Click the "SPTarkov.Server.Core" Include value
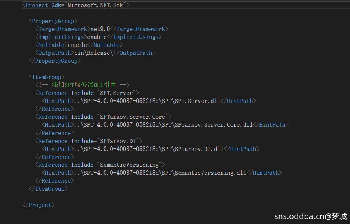The height and width of the screenshot is (224, 350). [x=134, y=117]
